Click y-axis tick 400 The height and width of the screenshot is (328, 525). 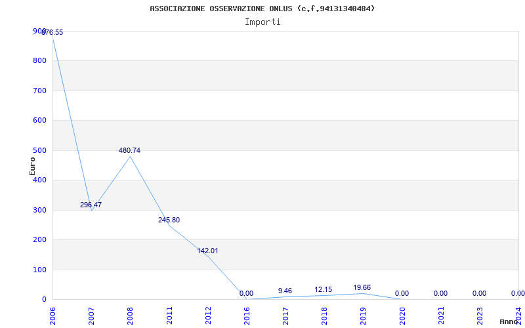[39, 180]
